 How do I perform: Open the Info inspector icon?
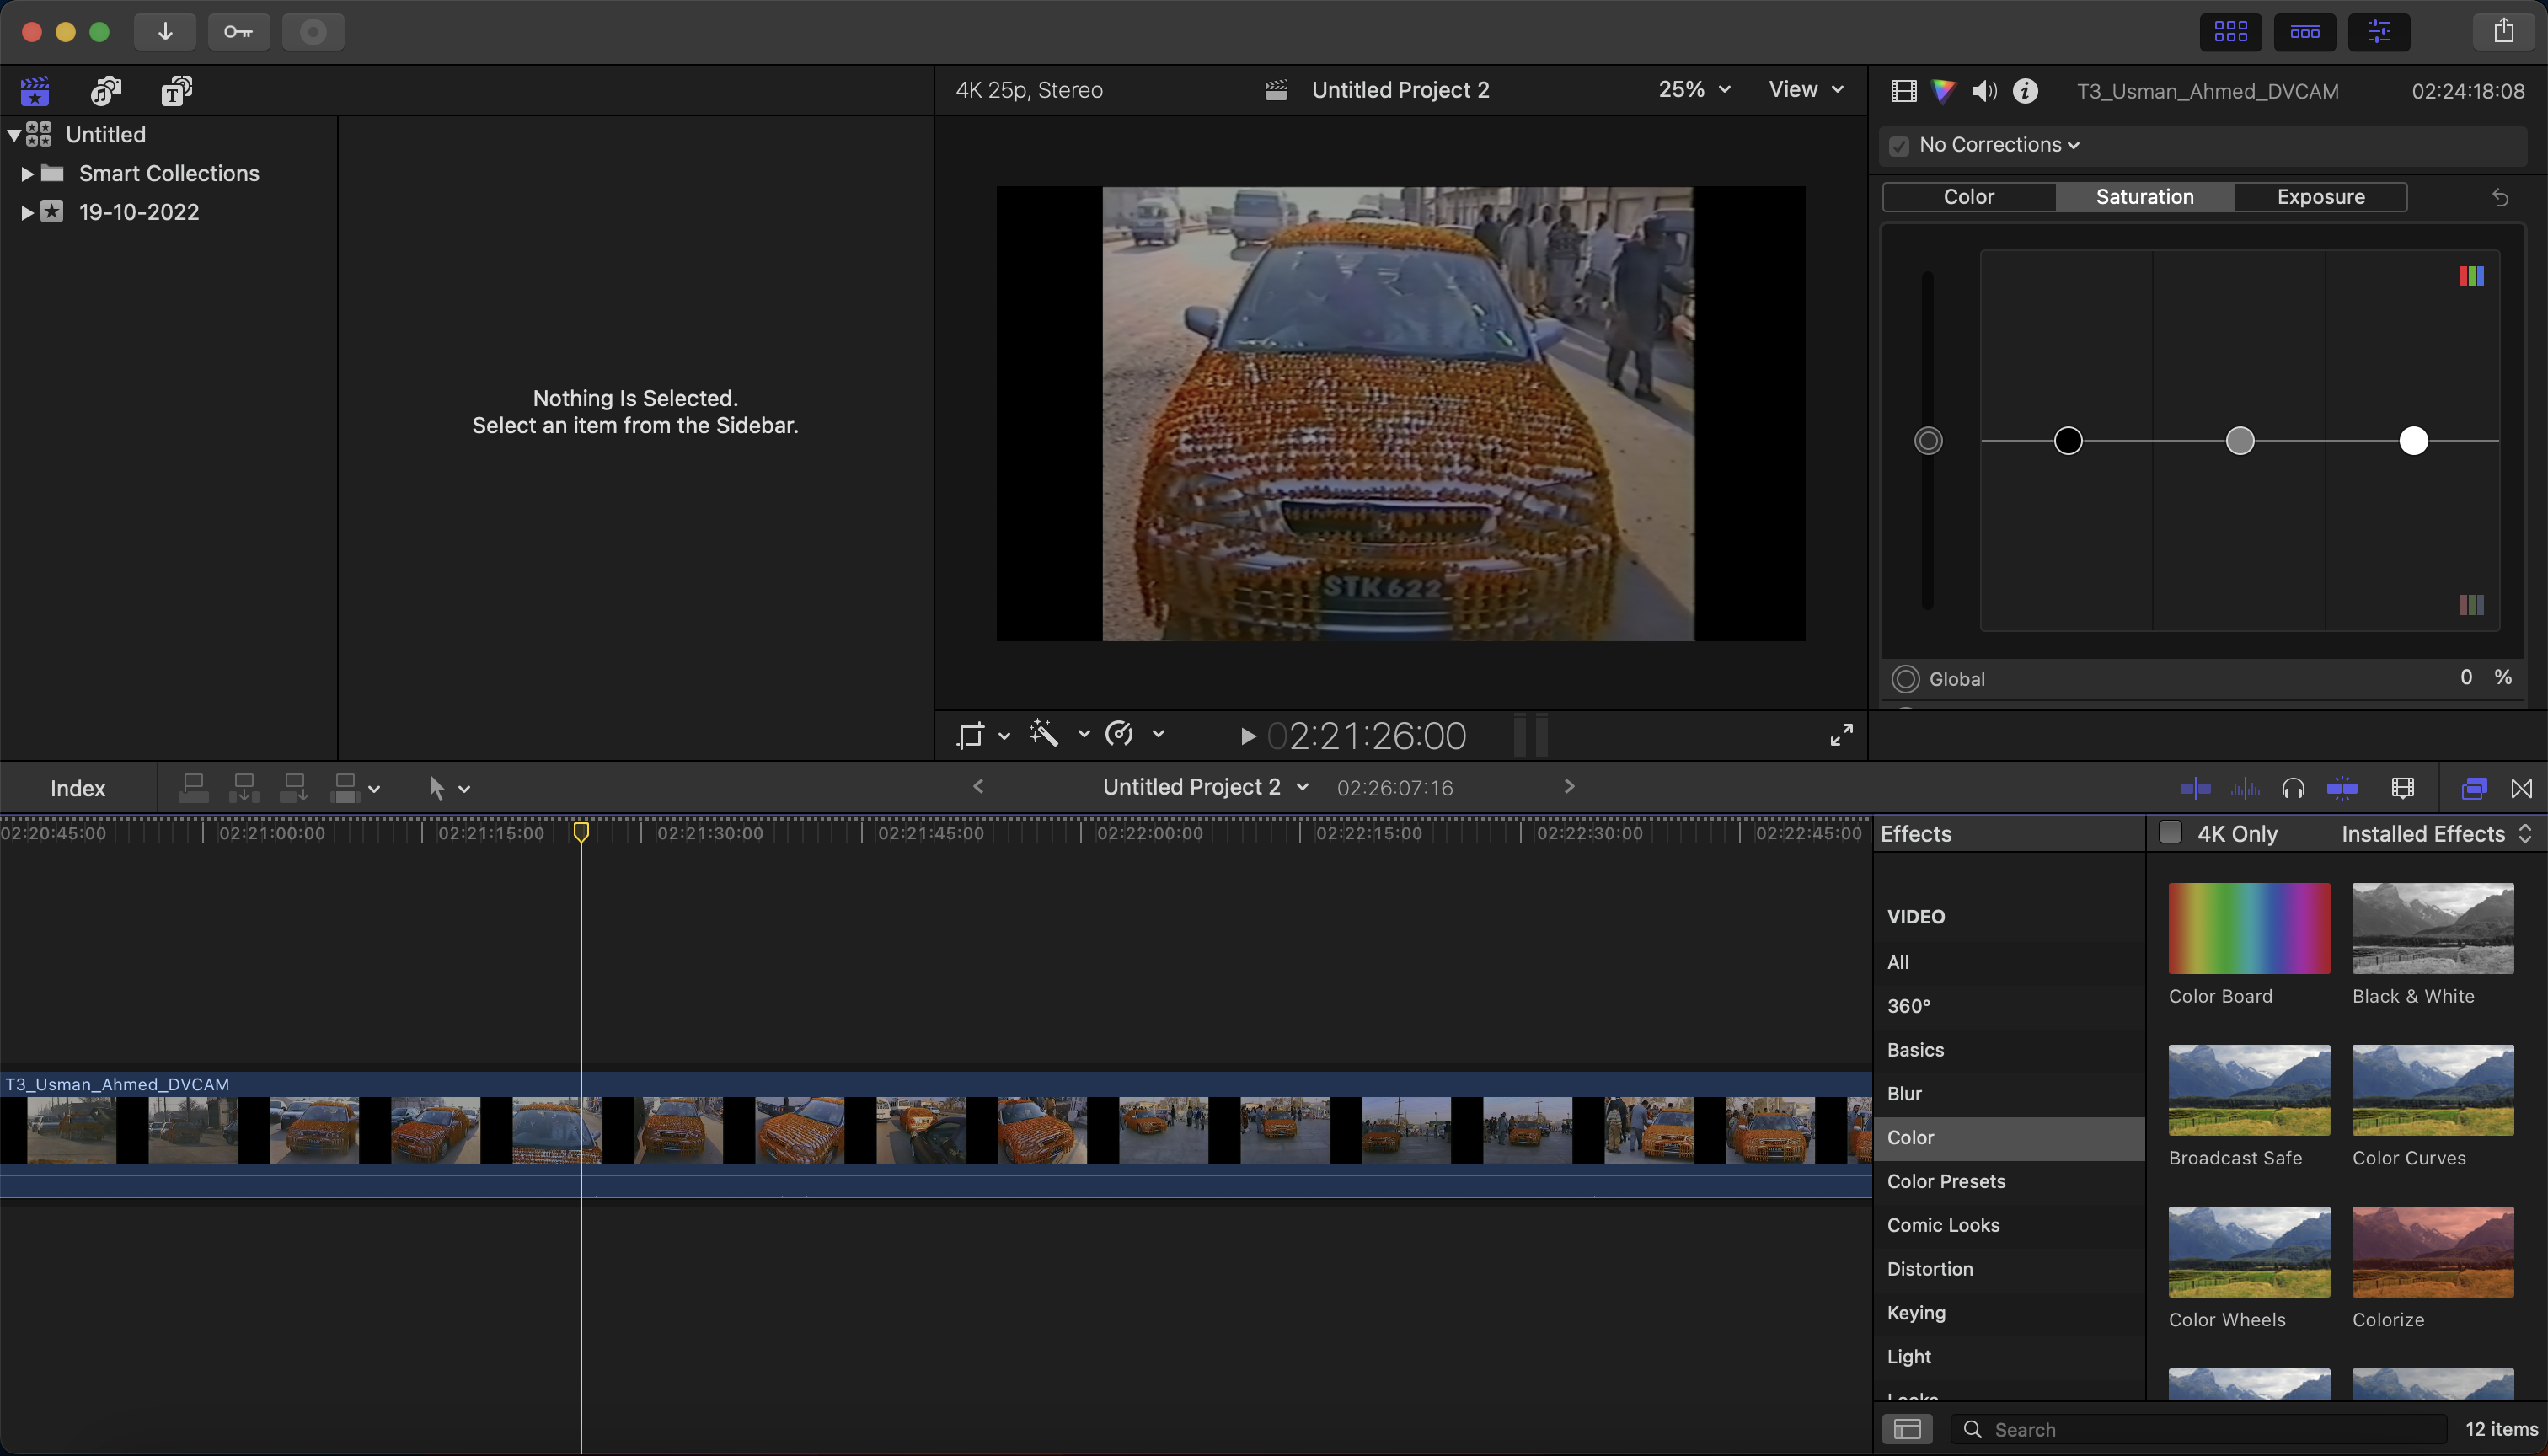[x=2025, y=91]
